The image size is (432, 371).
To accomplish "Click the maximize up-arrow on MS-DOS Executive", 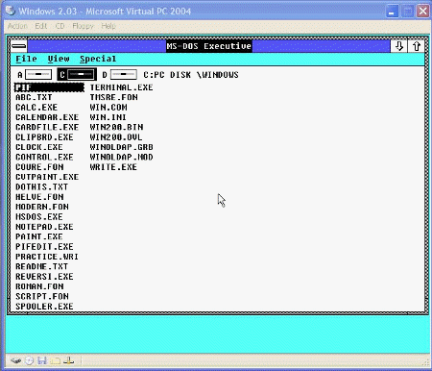I will pos(416,46).
